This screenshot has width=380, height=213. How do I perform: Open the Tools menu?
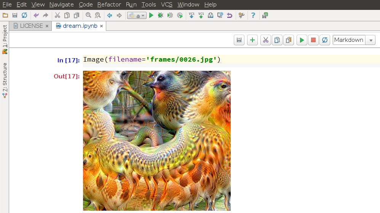coord(148,5)
